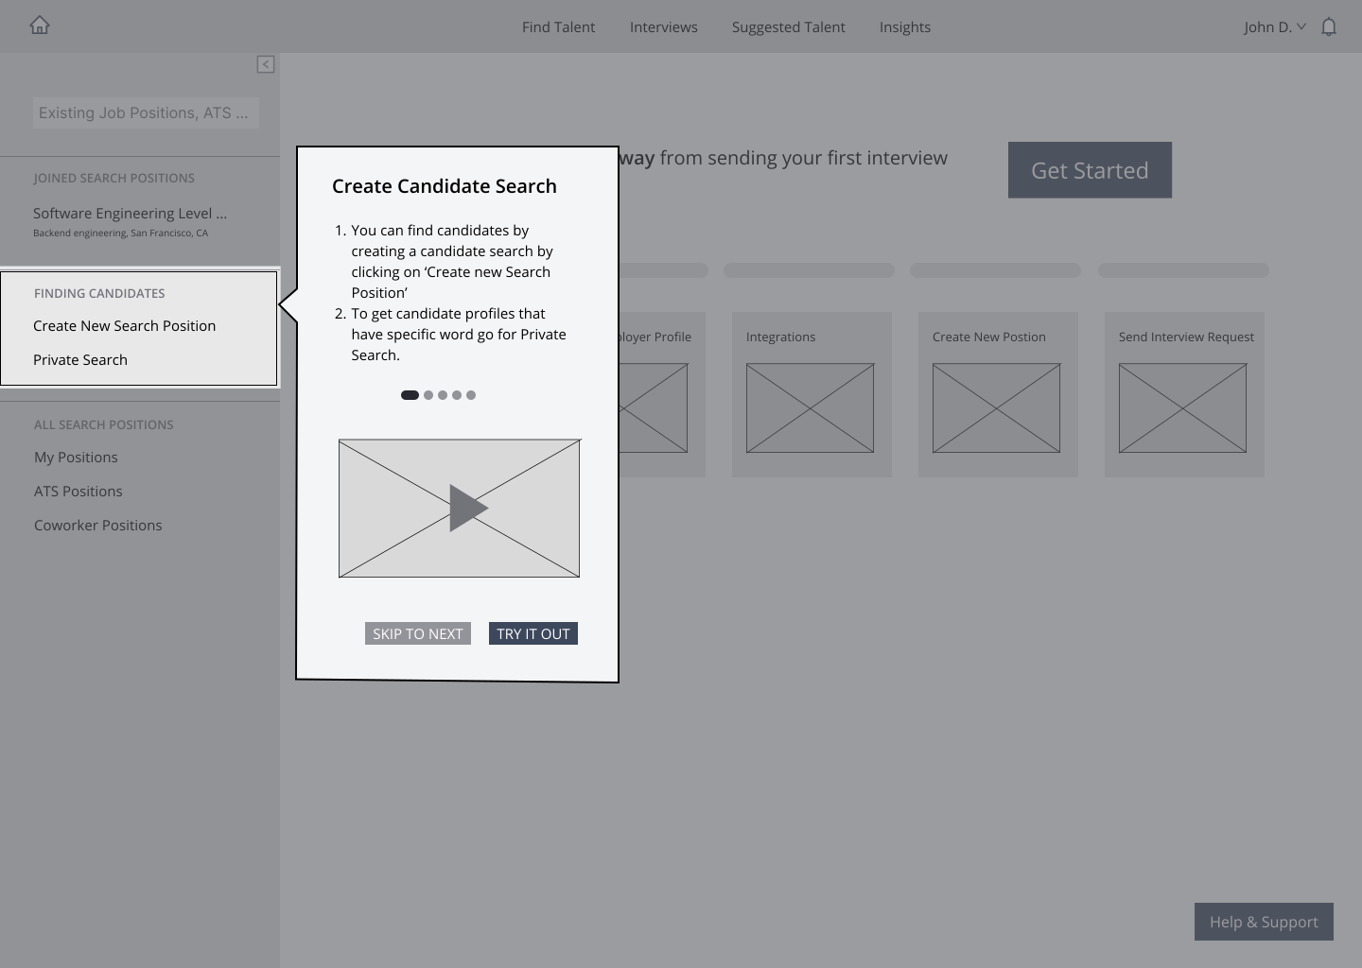Open the notification bell
The image size is (1362, 968).
[1328, 26]
